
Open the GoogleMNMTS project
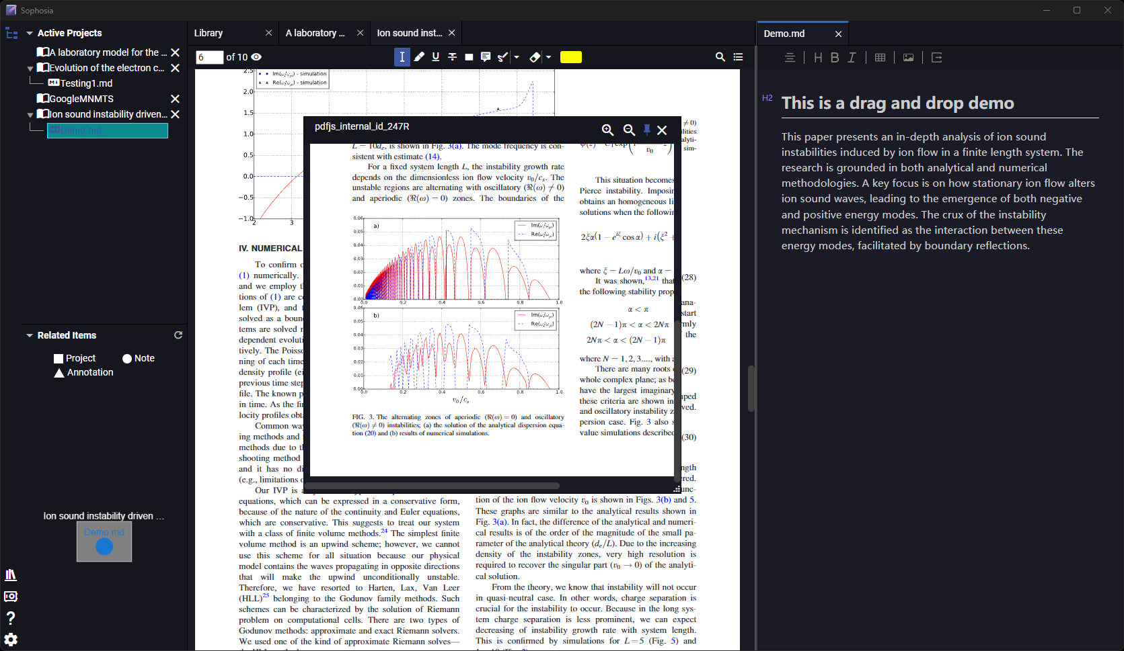[x=75, y=99]
